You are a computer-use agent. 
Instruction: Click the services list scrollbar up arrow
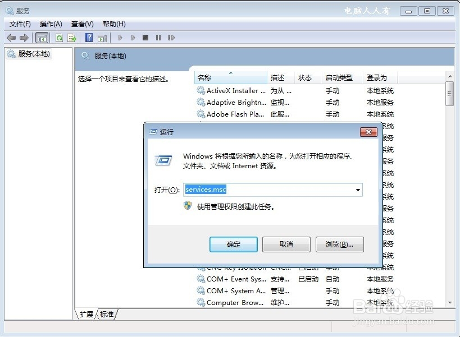pos(450,76)
